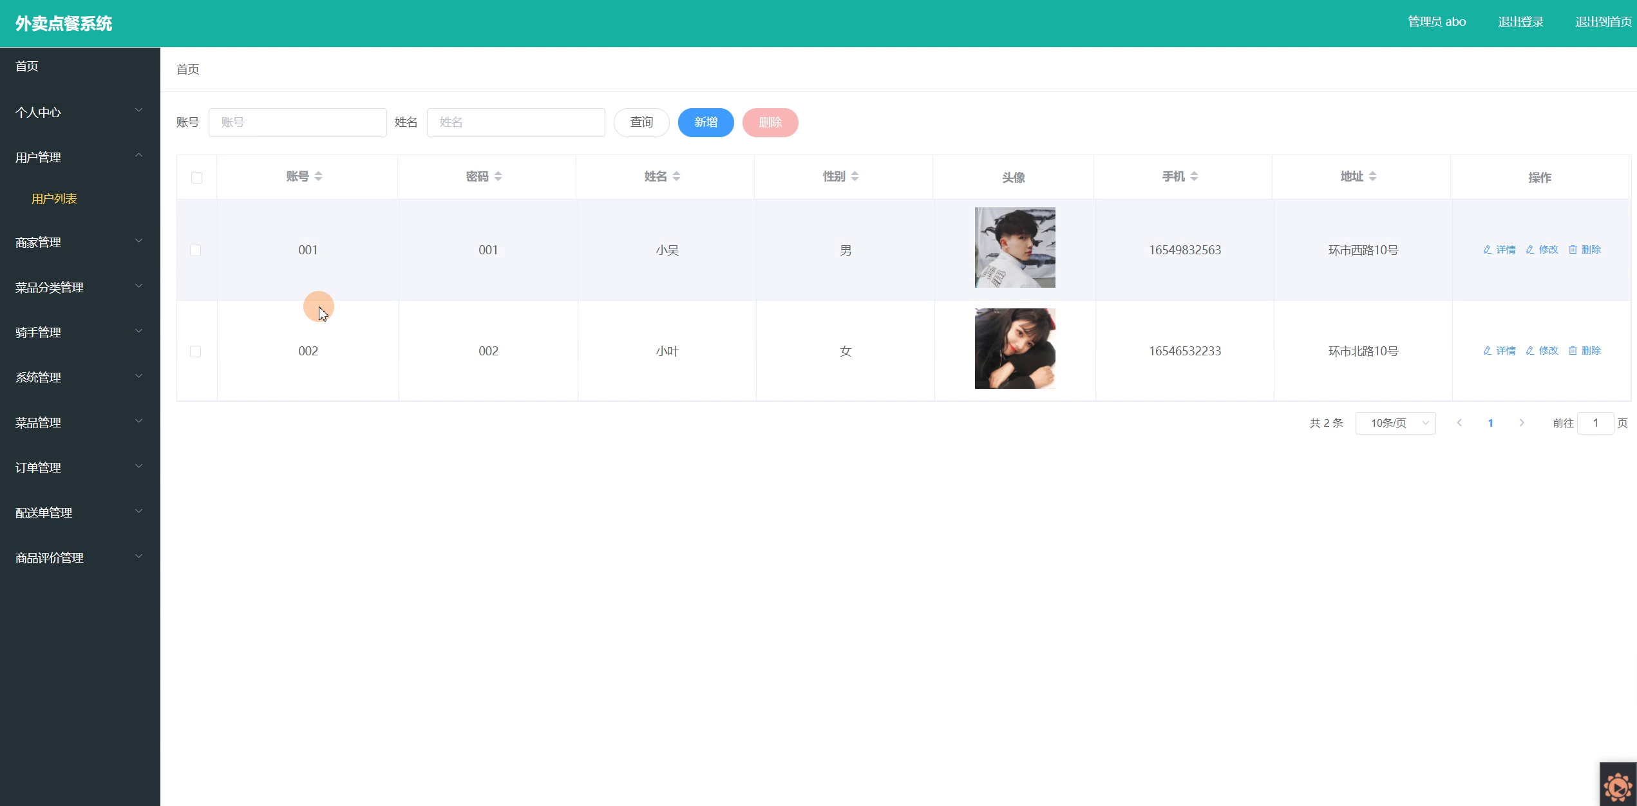1637x806 pixels.
Task: Open the 10条/页 page size dropdown
Action: 1396,423
